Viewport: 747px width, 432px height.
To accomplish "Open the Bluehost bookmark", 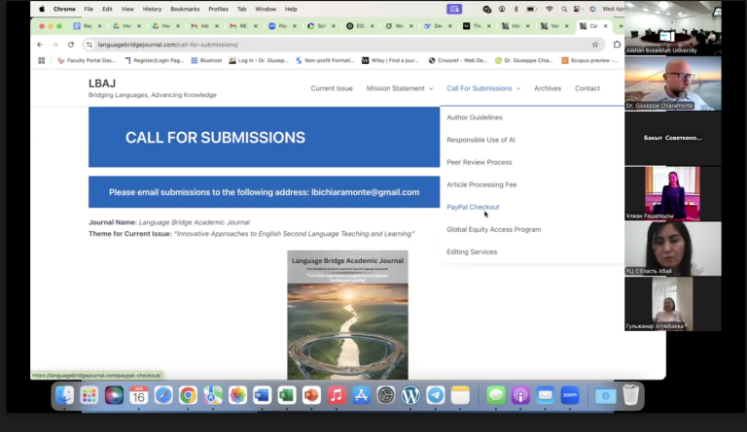I will (206, 60).
